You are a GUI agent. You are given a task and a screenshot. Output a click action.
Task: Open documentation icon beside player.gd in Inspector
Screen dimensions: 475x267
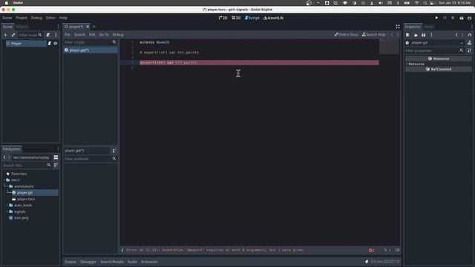click(x=469, y=43)
